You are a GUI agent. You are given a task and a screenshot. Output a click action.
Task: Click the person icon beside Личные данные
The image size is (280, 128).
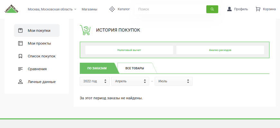[20, 82]
